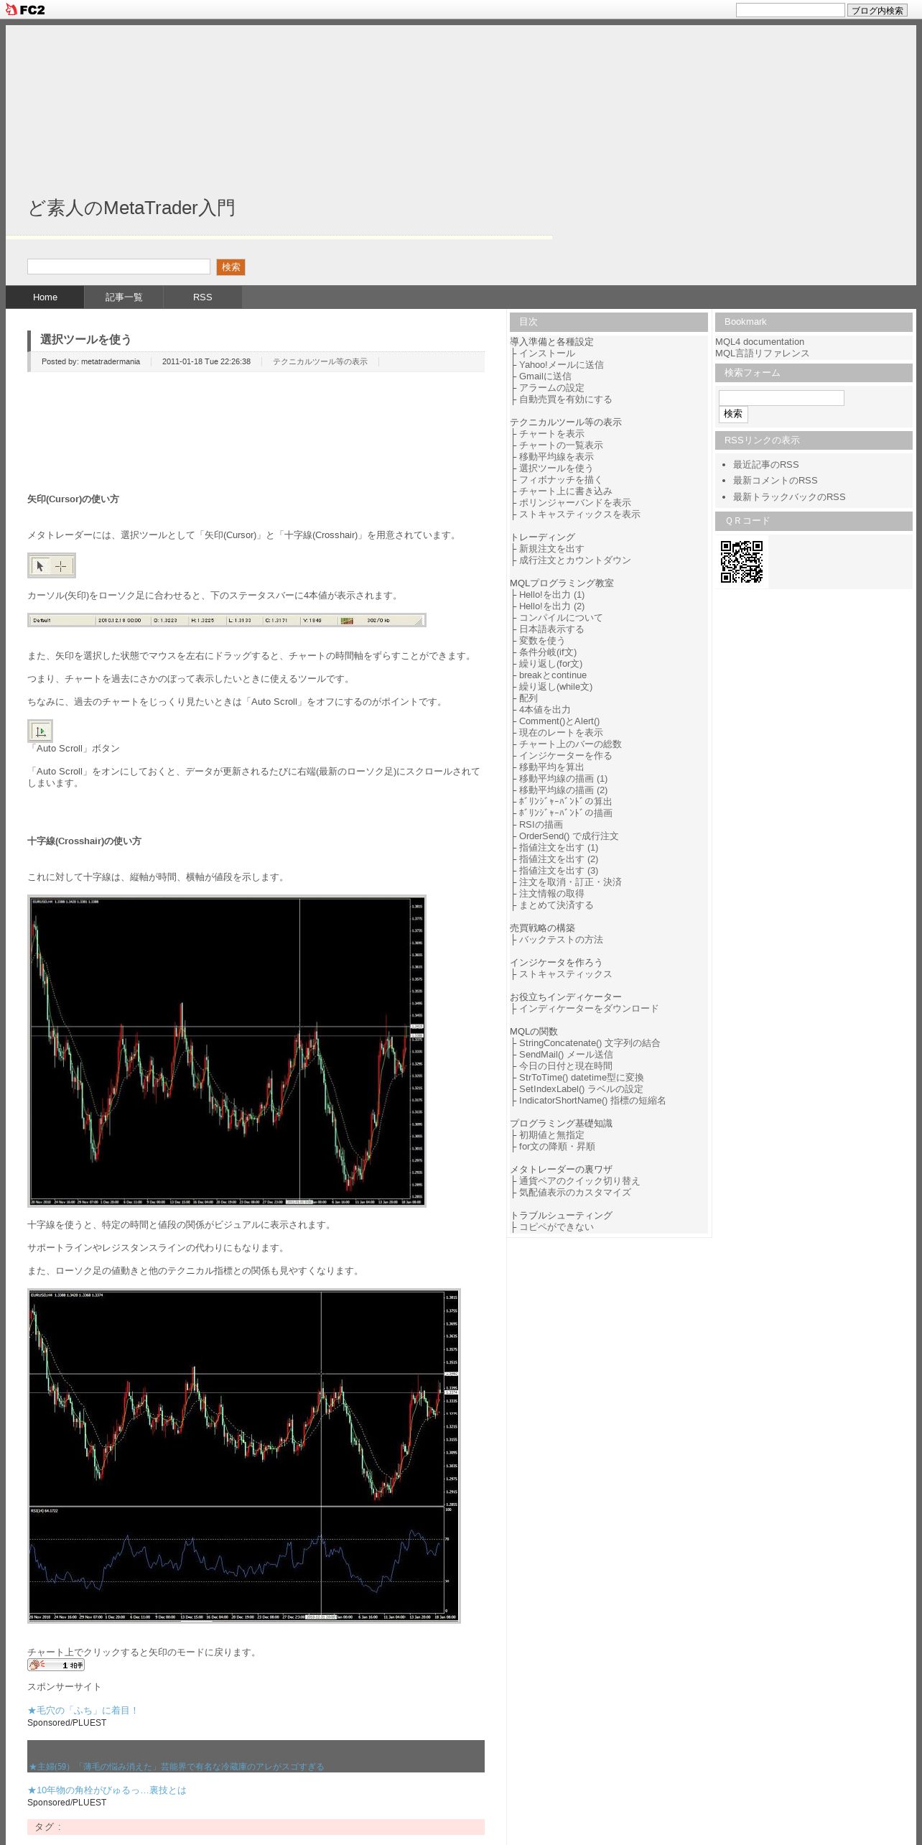Open the Auto Scroll button image
This screenshot has width=922, height=1845.
click(x=40, y=731)
